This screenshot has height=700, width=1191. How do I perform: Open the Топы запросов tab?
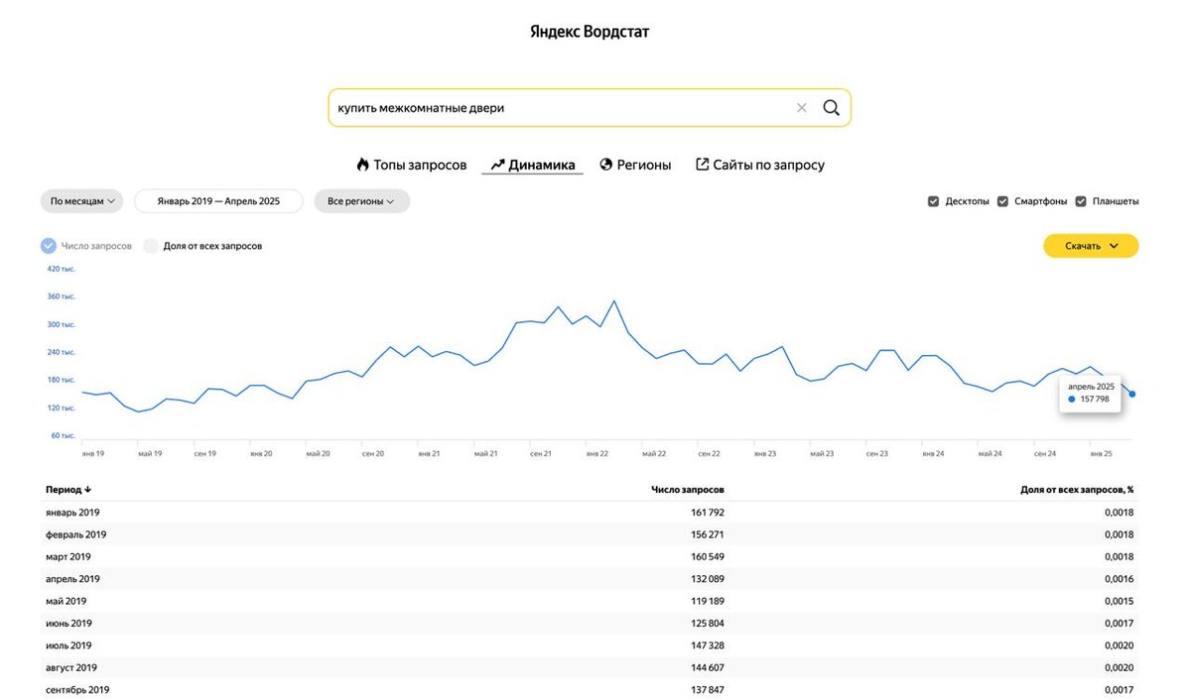pos(411,165)
